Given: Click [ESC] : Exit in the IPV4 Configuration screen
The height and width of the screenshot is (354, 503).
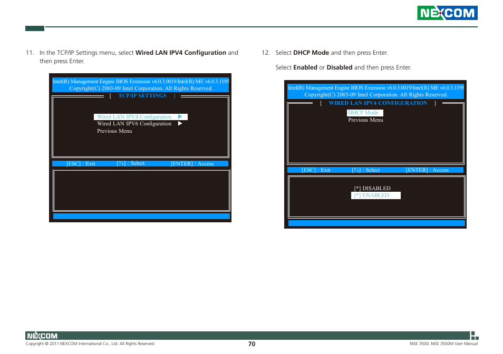Looking at the screenshot, I should (316, 170).
